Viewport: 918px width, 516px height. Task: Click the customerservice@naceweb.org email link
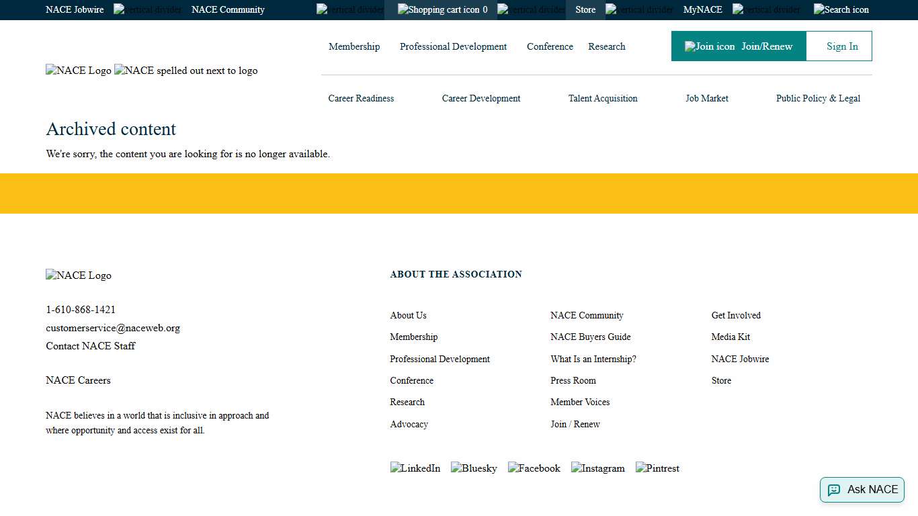113,328
